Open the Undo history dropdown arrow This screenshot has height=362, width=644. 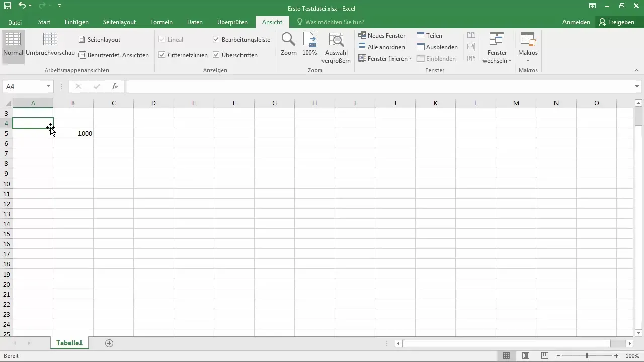[30, 6]
